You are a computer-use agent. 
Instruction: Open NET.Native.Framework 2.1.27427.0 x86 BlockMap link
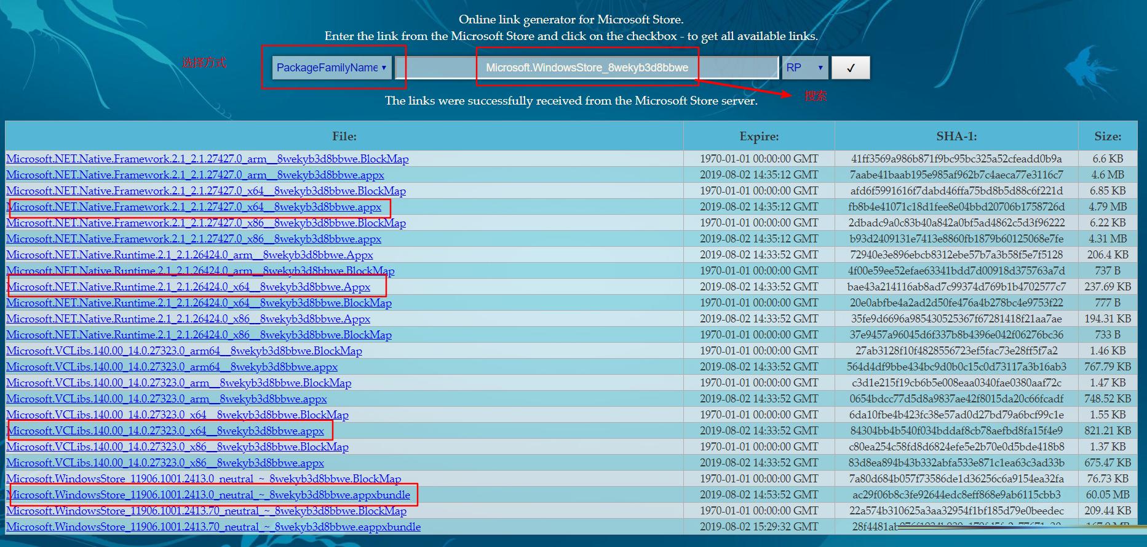206,223
